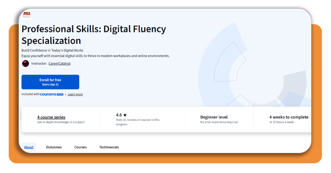The image size is (331, 173).
Task: Click the Coursera Plus logo
Action: [x=51, y=94]
